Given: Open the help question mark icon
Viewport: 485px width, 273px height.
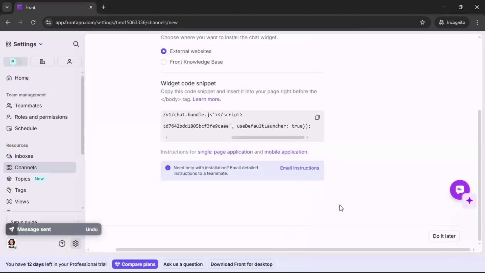Looking at the screenshot, I should point(62,243).
